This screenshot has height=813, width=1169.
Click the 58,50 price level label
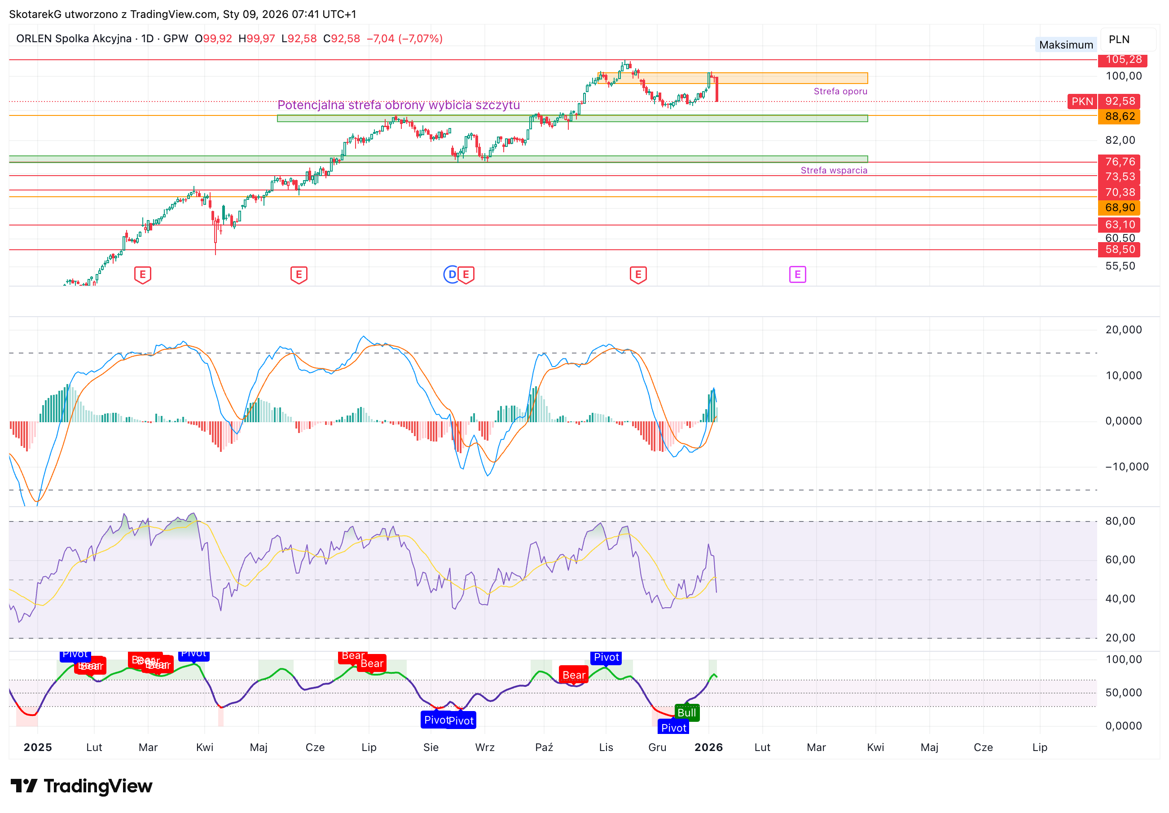click(1119, 250)
